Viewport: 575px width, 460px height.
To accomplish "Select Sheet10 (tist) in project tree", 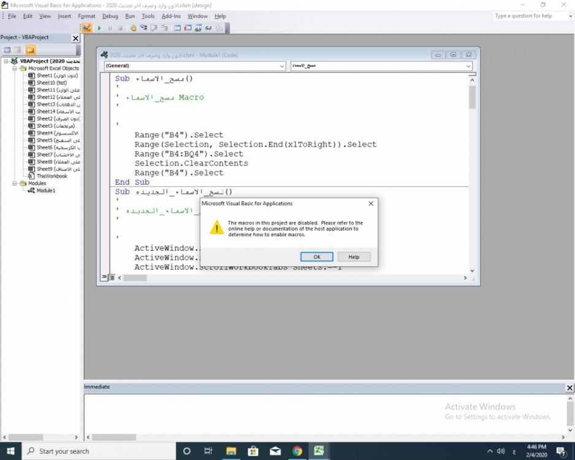I will pyautogui.click(x=48, y=83).
